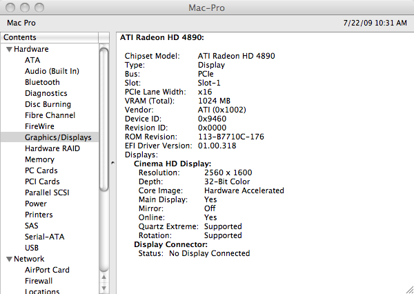Show FireWire hardware details
Screen dimensions: 414x294
click(x=39, y=126)
